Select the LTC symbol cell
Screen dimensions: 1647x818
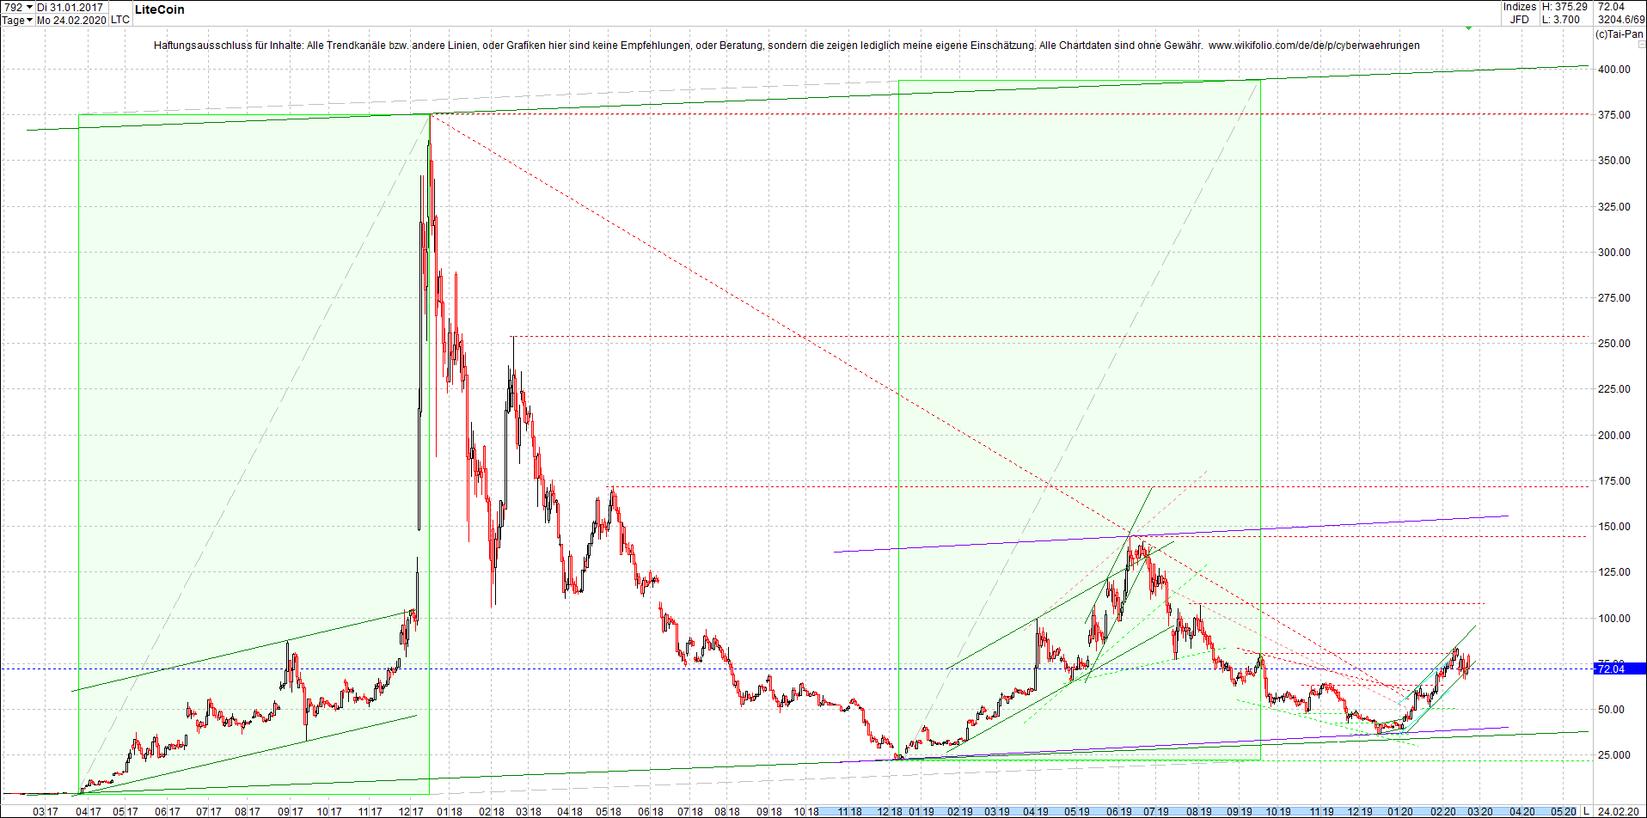coord(119,20)
